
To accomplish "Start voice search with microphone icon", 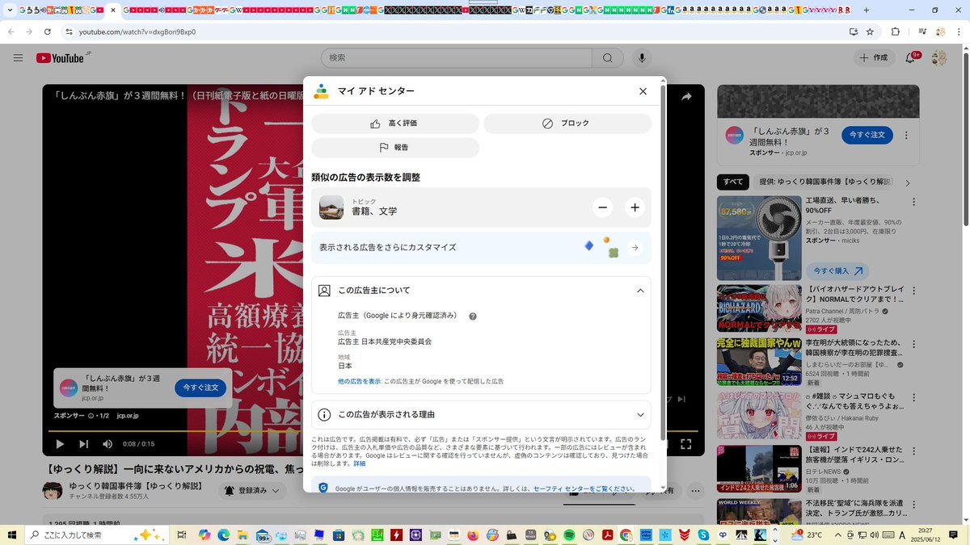I will click(x=642, y=58).
